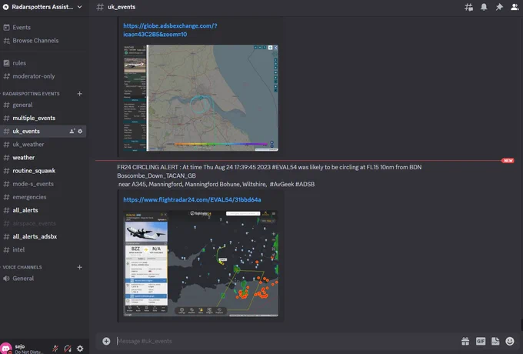
Task: Select the uk_events channel in sidebar
Action: tap(43, 131)
